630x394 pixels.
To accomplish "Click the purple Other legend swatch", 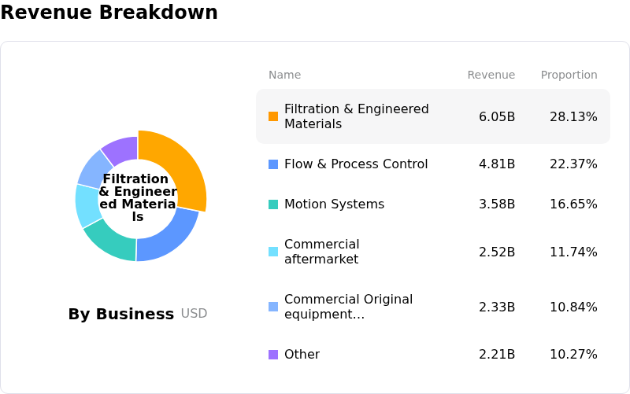I will (x=273, y=354).
